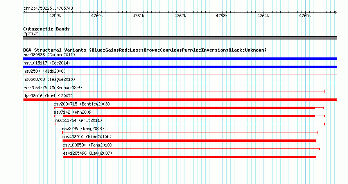The height and width of the screenshot is (184, 348).
Task: Click the nsv580836 (Cooper2011) label
Action: click(49, 55)
